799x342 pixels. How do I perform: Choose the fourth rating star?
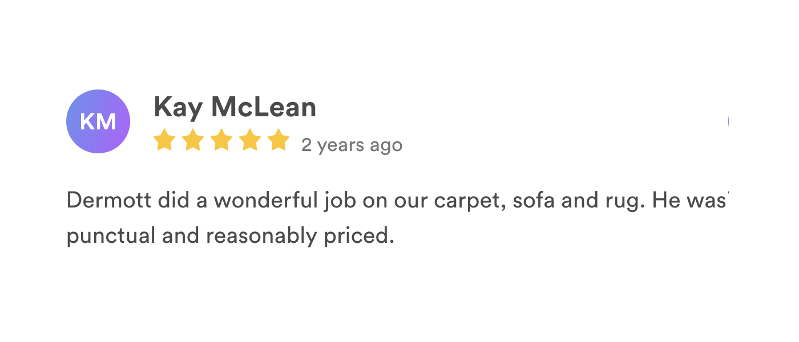[250, 140]
